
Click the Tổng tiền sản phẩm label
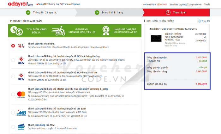click(x=157, y=58)
